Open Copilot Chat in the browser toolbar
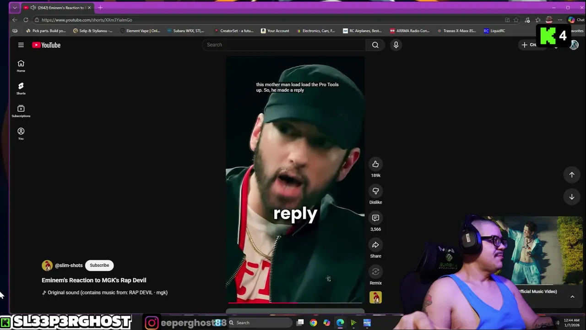This screenshot has width=586, height=330. tap(576, 20)
